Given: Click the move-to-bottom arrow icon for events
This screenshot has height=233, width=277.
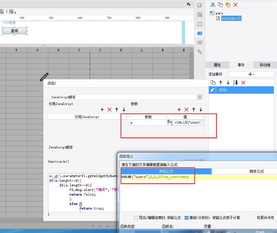Looking at the screenshot, I should click(235, 83).
